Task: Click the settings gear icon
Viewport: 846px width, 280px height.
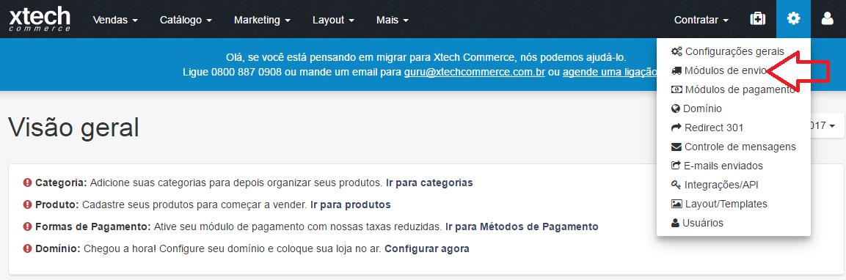Action: coord(793,19)
